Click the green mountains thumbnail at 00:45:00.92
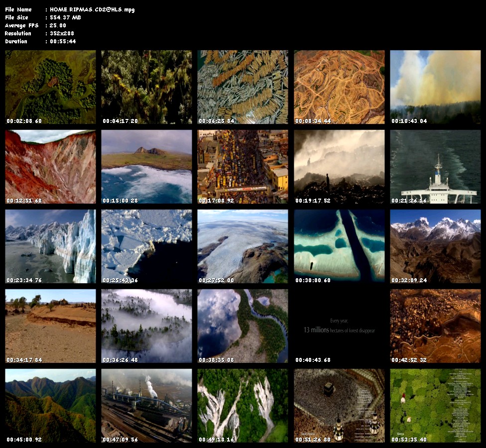The width and height of the screenshot is (486, 448). [50, 406]
